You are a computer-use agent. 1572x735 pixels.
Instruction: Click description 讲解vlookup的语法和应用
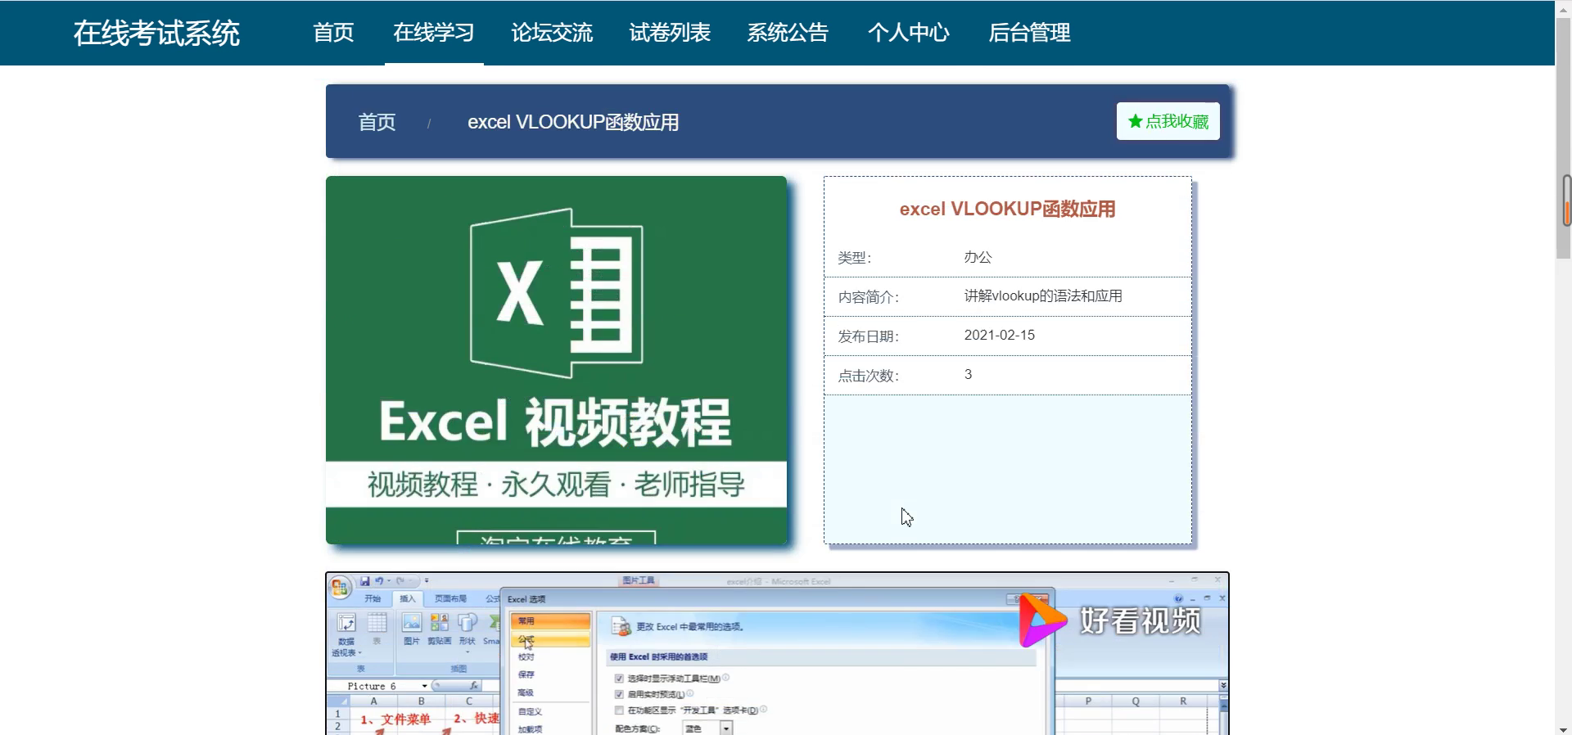pyautogui.click(x=1043, y=296)
